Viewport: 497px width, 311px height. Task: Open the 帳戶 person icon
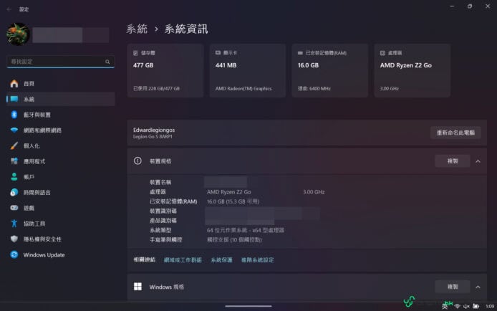point(14,177)
